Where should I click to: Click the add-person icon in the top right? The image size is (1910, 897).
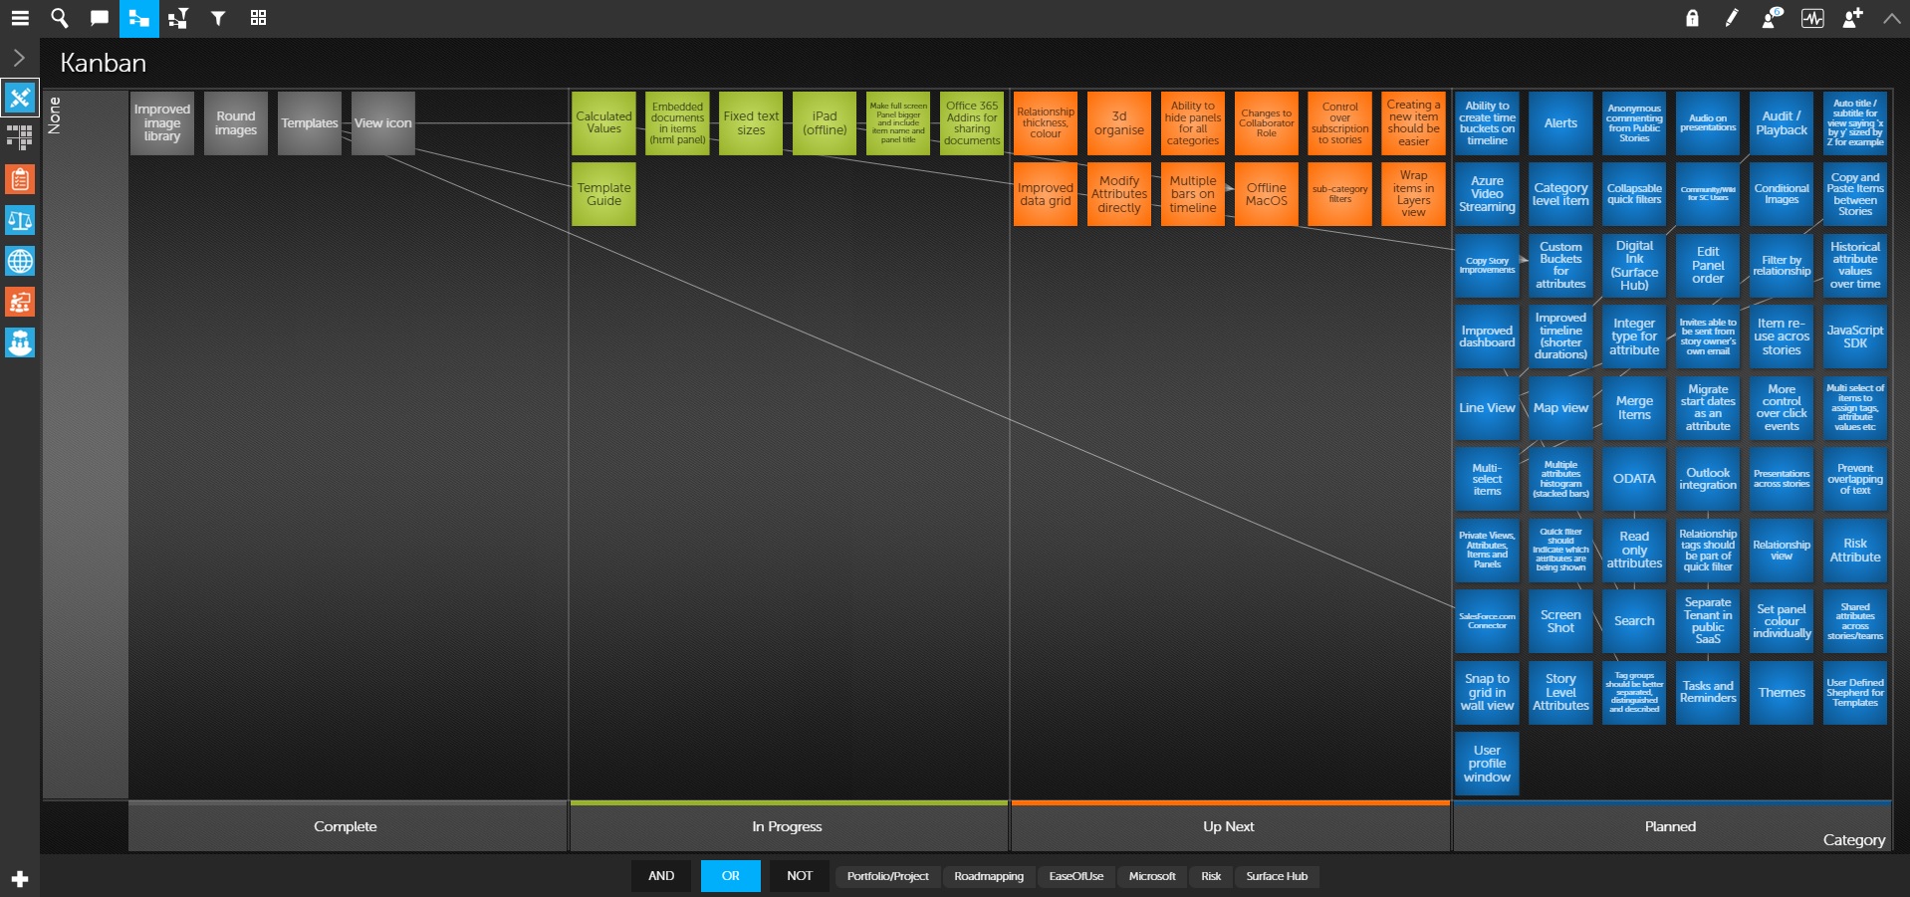(x=1852, y=18)
